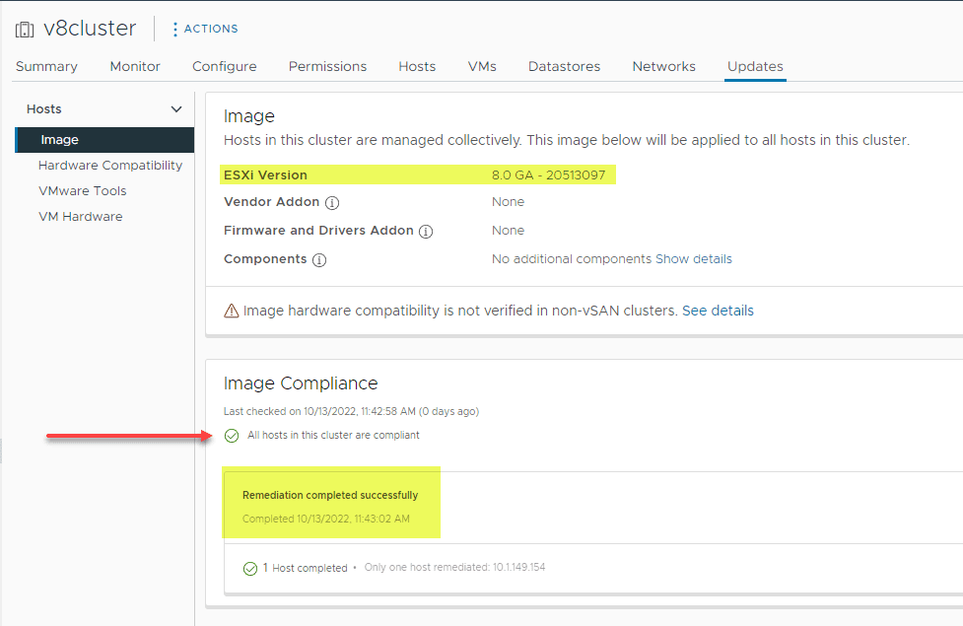This screenshot has height=626, width=963.
Task: Click the Remediation completed successfully status box
Action: tap(331, 506)
